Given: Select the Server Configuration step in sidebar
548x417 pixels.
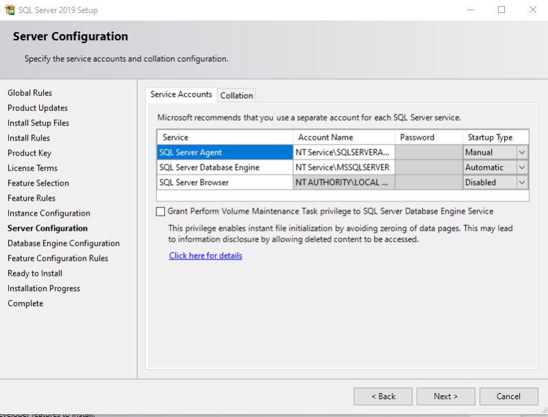Looking at the screenshot, I should coord(43,228).
